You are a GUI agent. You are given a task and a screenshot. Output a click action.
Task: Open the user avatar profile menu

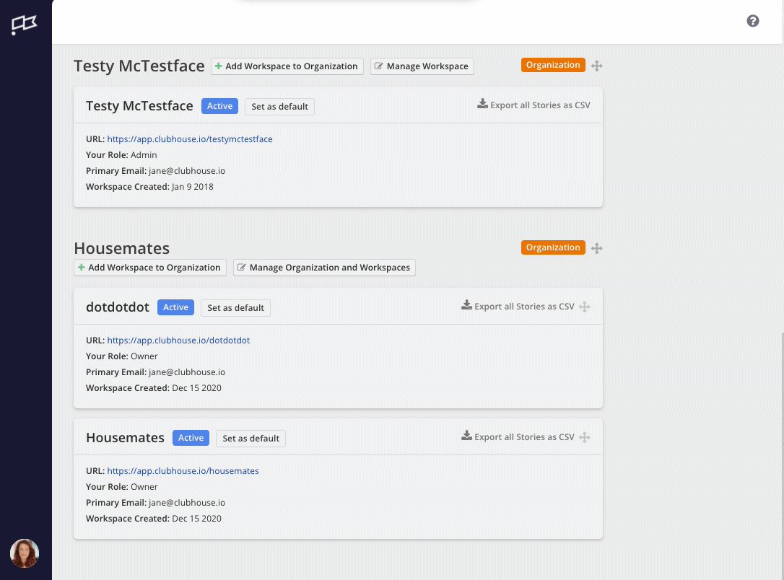[25, 553]
